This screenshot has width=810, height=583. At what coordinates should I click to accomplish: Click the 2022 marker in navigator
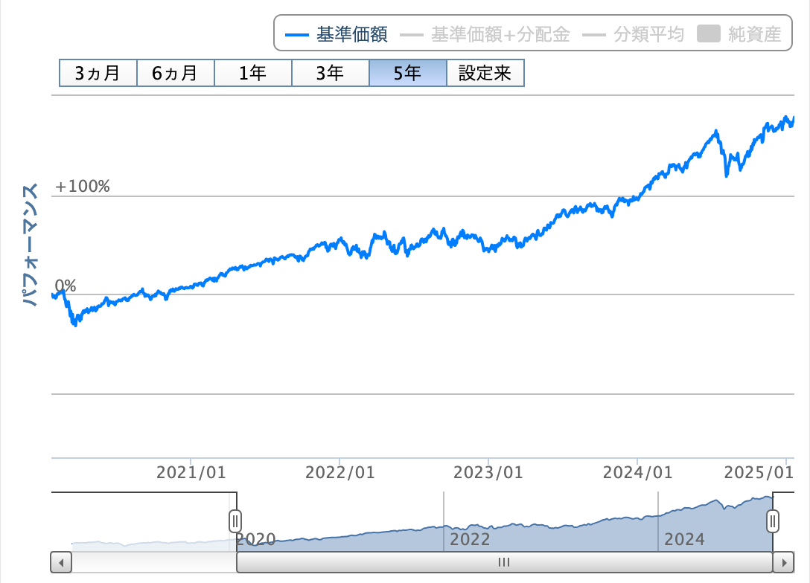[x=471, y=539]
